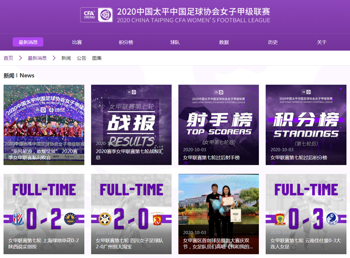Select 图集 sub-category link
The height and width of the screenshot is (258, 350).
[x=97, y=58]
